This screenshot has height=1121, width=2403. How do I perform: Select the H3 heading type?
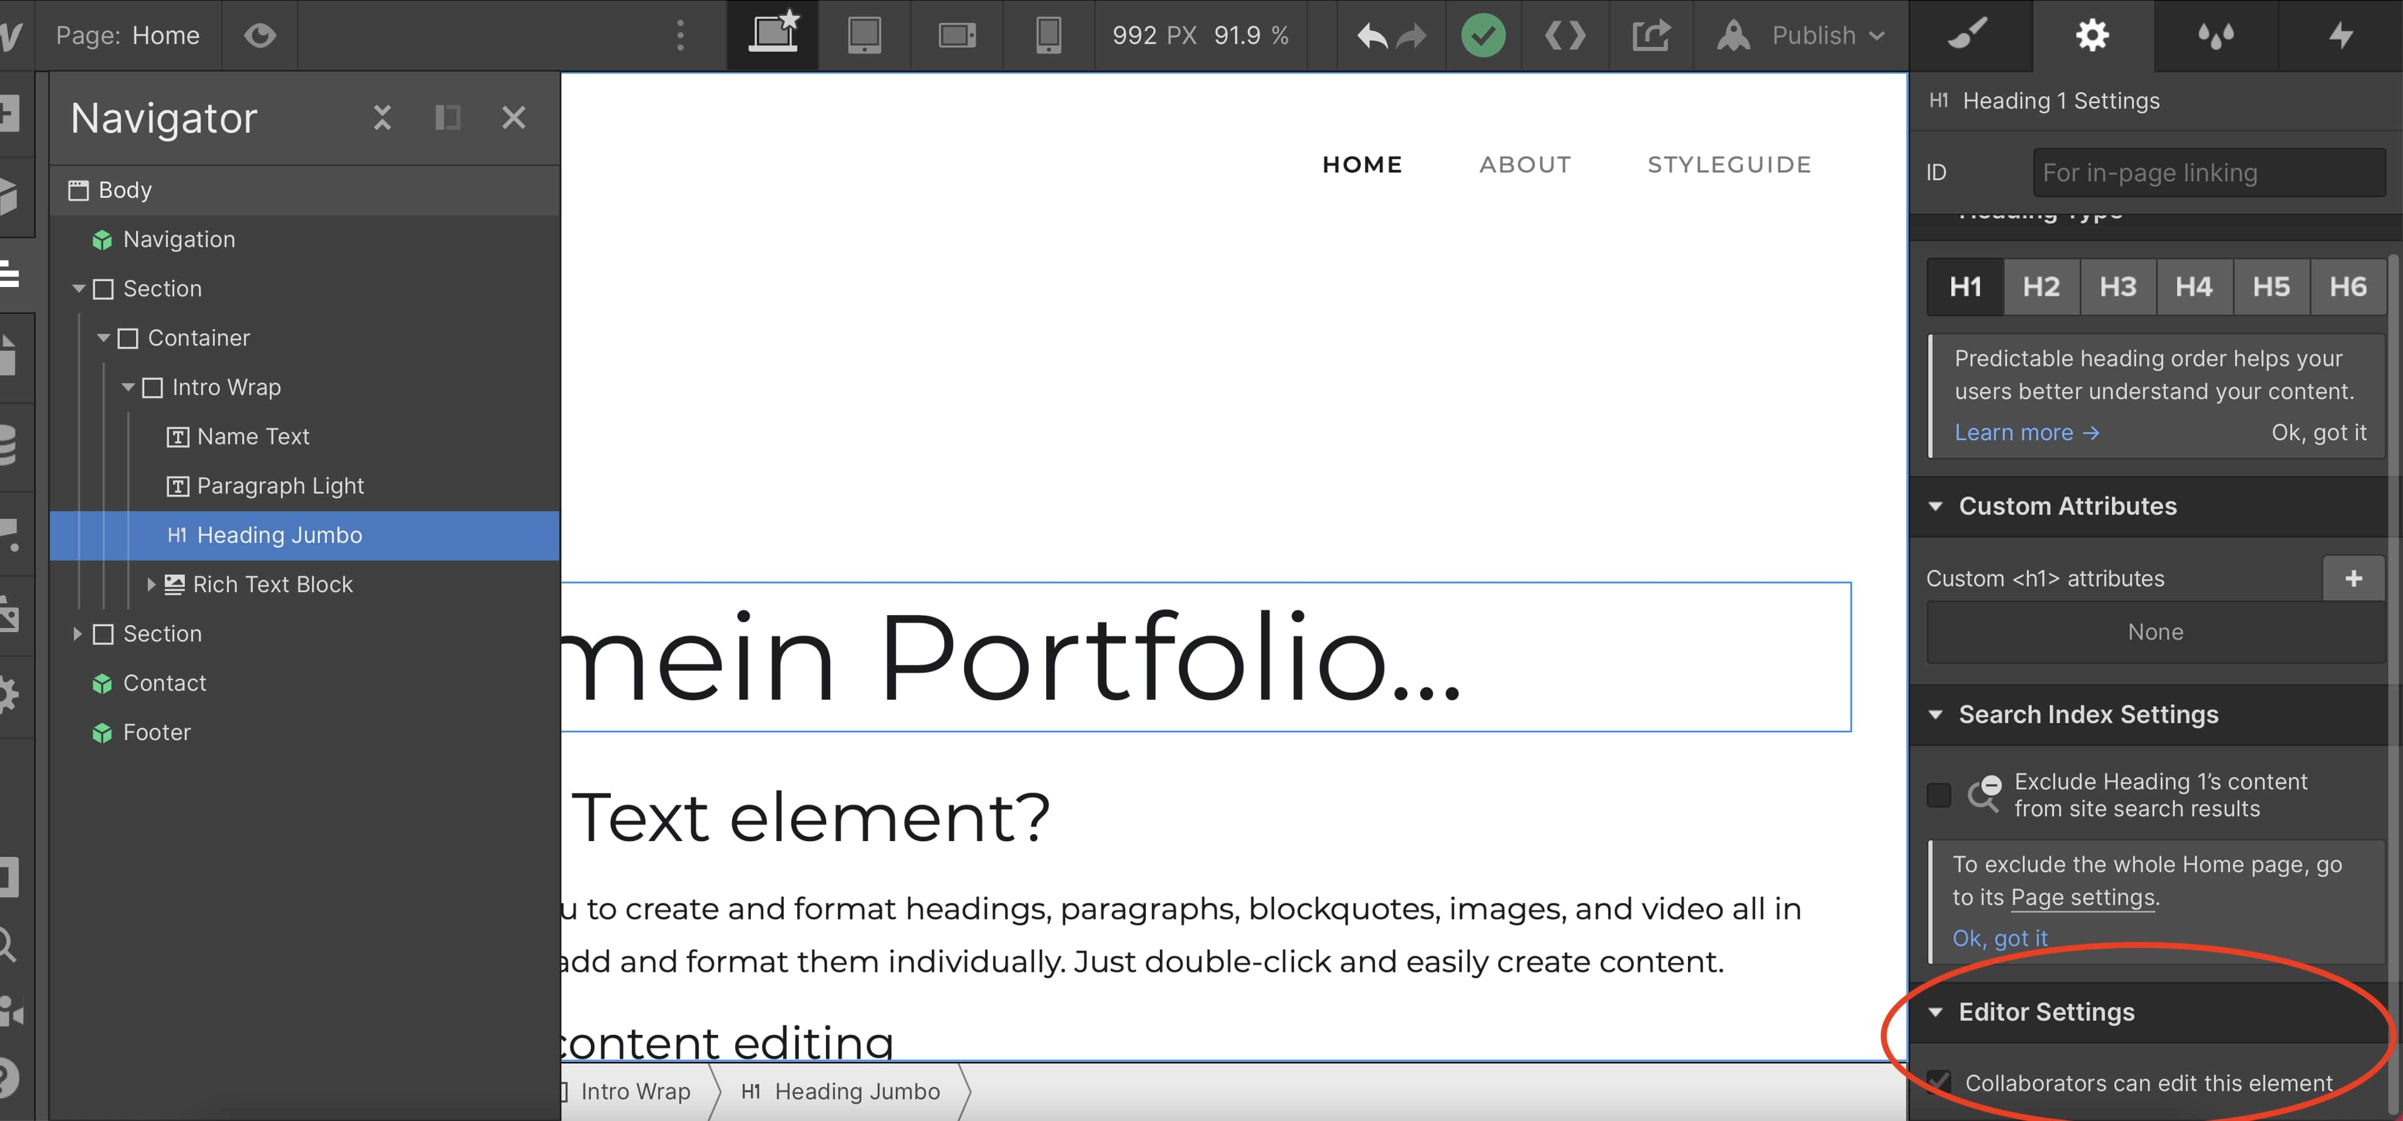[2117, 286]
